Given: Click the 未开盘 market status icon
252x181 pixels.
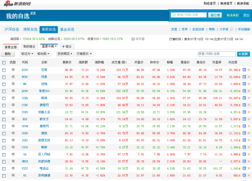Looking at the screenshot, I should 133,39.
